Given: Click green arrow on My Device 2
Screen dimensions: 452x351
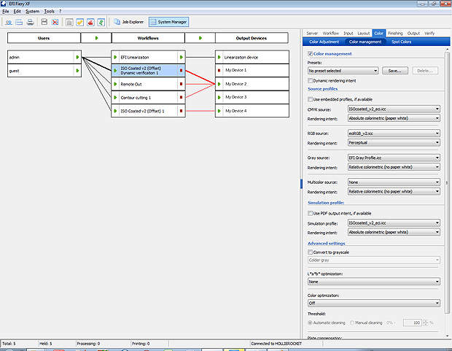Looking at the screenshot, I should [x=219, y=84].
